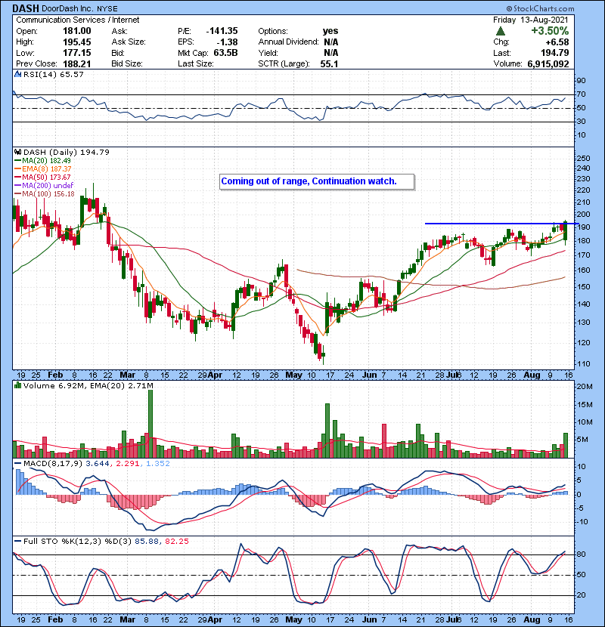Viewport: 605px width, 627px height.
Task: Click Communication Services / Internet sector text
Action: [x=78, y=20]
